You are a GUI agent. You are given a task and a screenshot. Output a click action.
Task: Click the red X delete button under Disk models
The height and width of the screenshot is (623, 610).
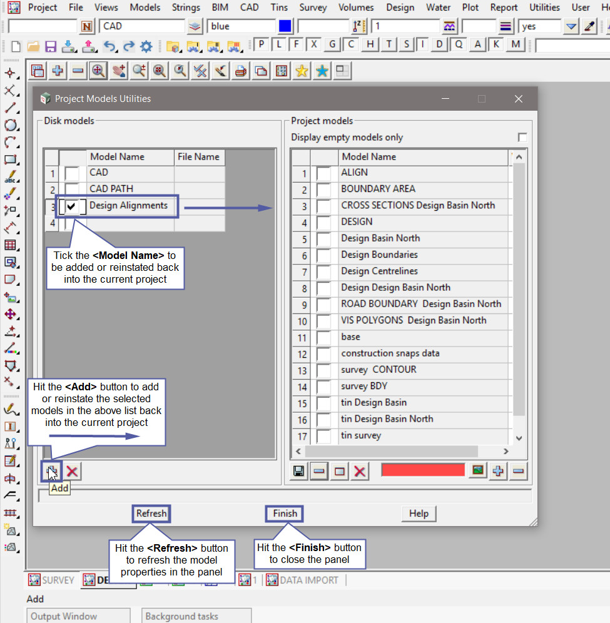pyautogui.click(x=73, y=472)
